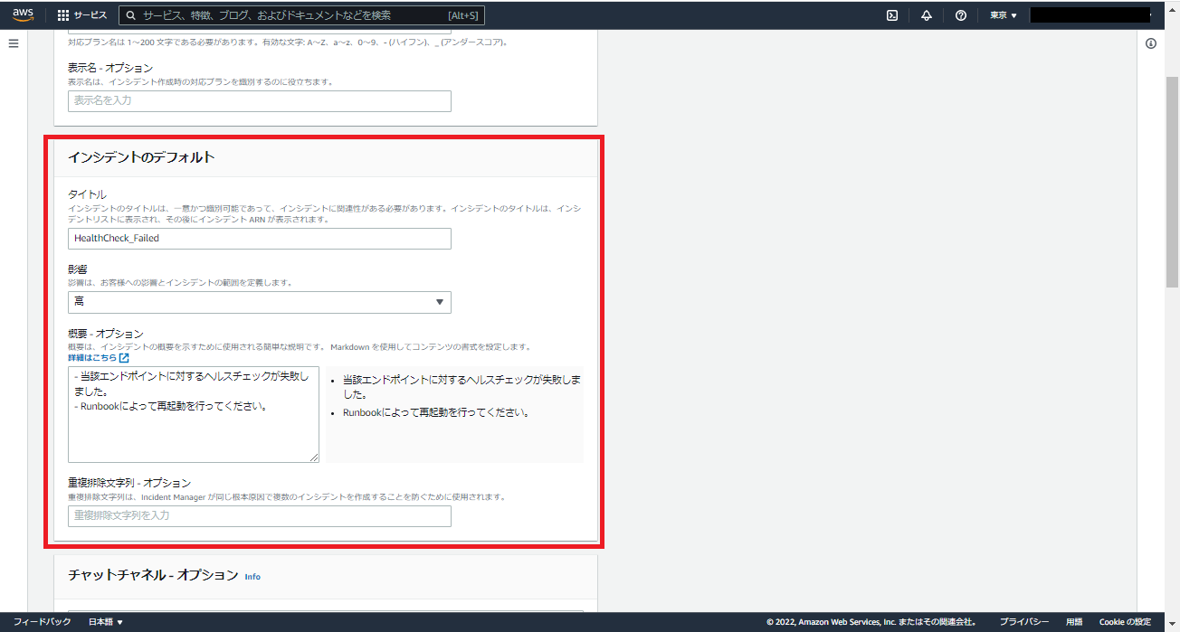Open the notifications bell

927,15
